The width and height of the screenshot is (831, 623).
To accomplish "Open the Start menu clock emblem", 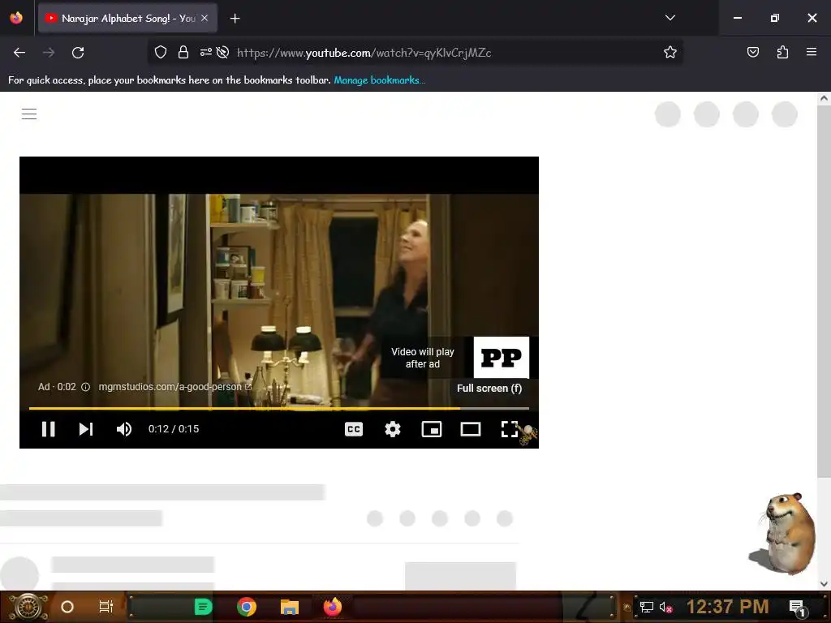I will (27, 607).
